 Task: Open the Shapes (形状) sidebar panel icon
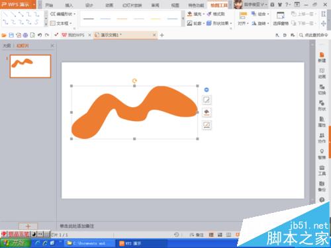pyautogui.click(x=322, y=106)
